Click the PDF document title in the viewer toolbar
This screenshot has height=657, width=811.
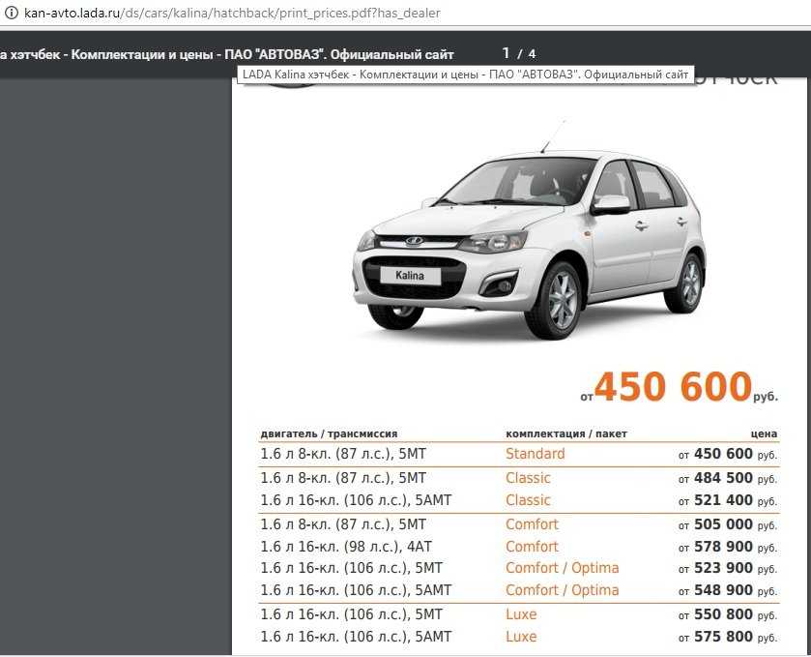point(227,54)
